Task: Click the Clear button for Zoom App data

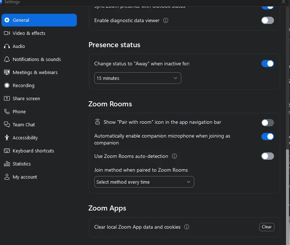Action: [267, 227]
